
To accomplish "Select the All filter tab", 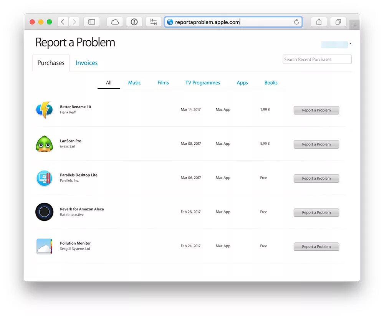I will click(x=109, y=83).
